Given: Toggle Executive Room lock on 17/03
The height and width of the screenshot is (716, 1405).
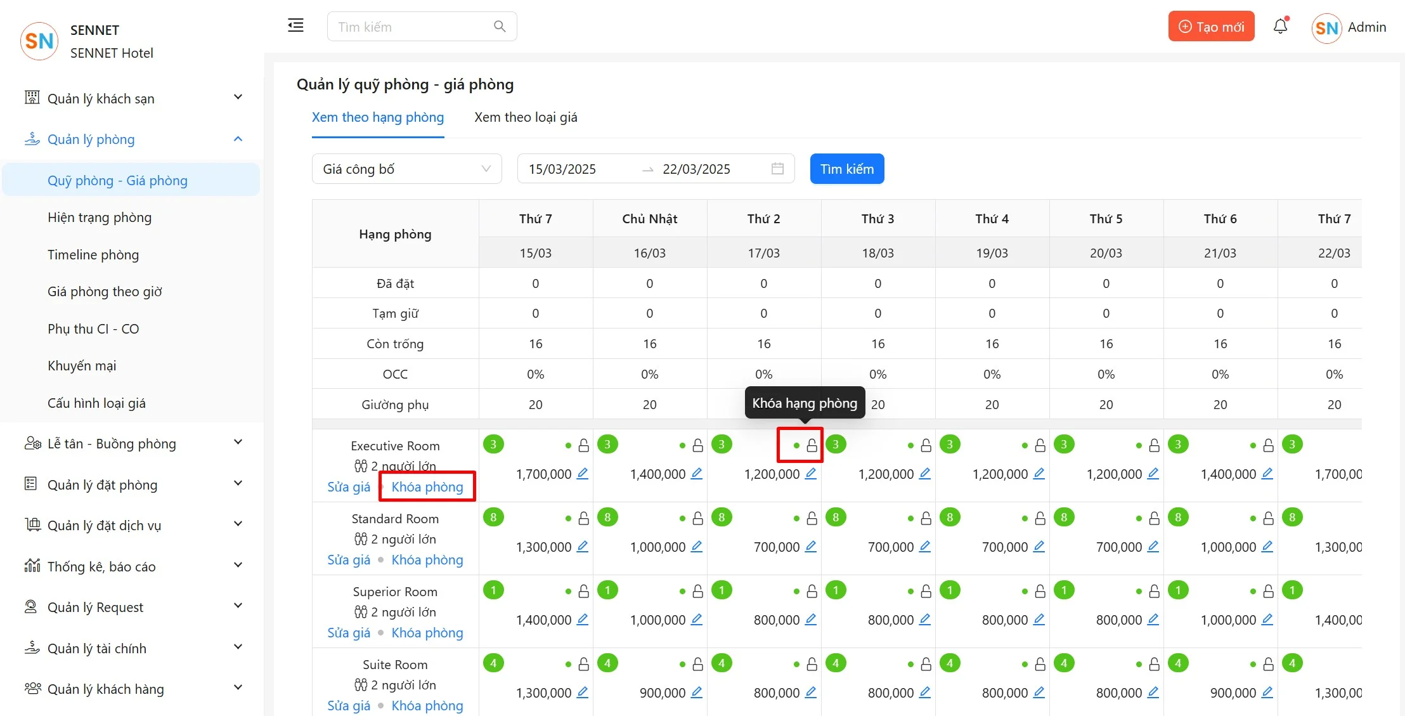Looking at the screenshot, I should (812, 446).
